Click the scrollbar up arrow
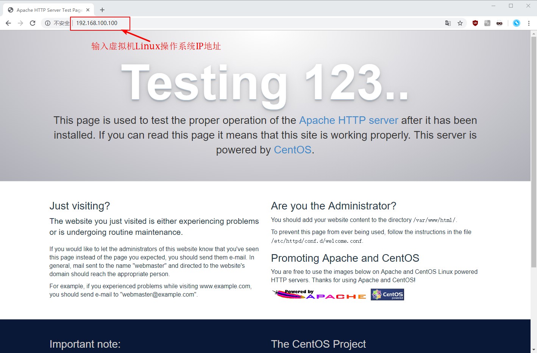 [x=534, y=34]
